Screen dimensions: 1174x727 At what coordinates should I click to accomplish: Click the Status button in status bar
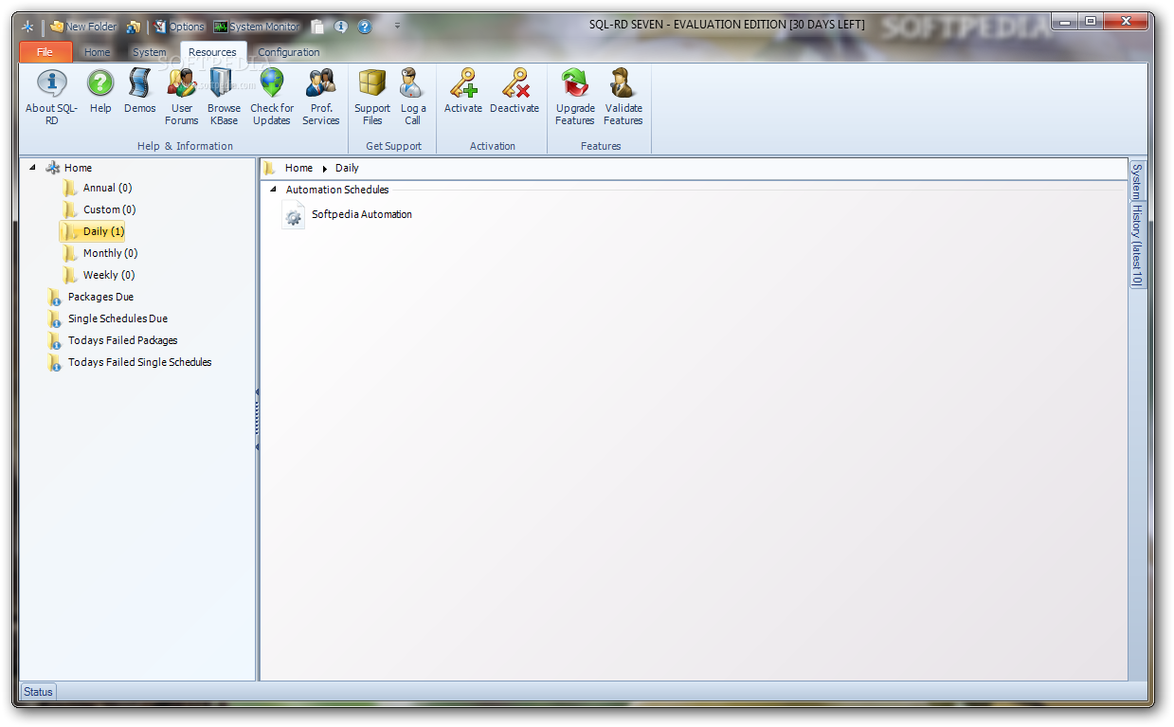pyautogui.click(x=38, y=692)
